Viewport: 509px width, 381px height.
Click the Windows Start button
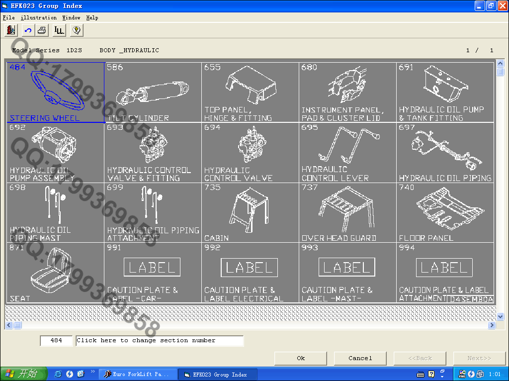23,374
